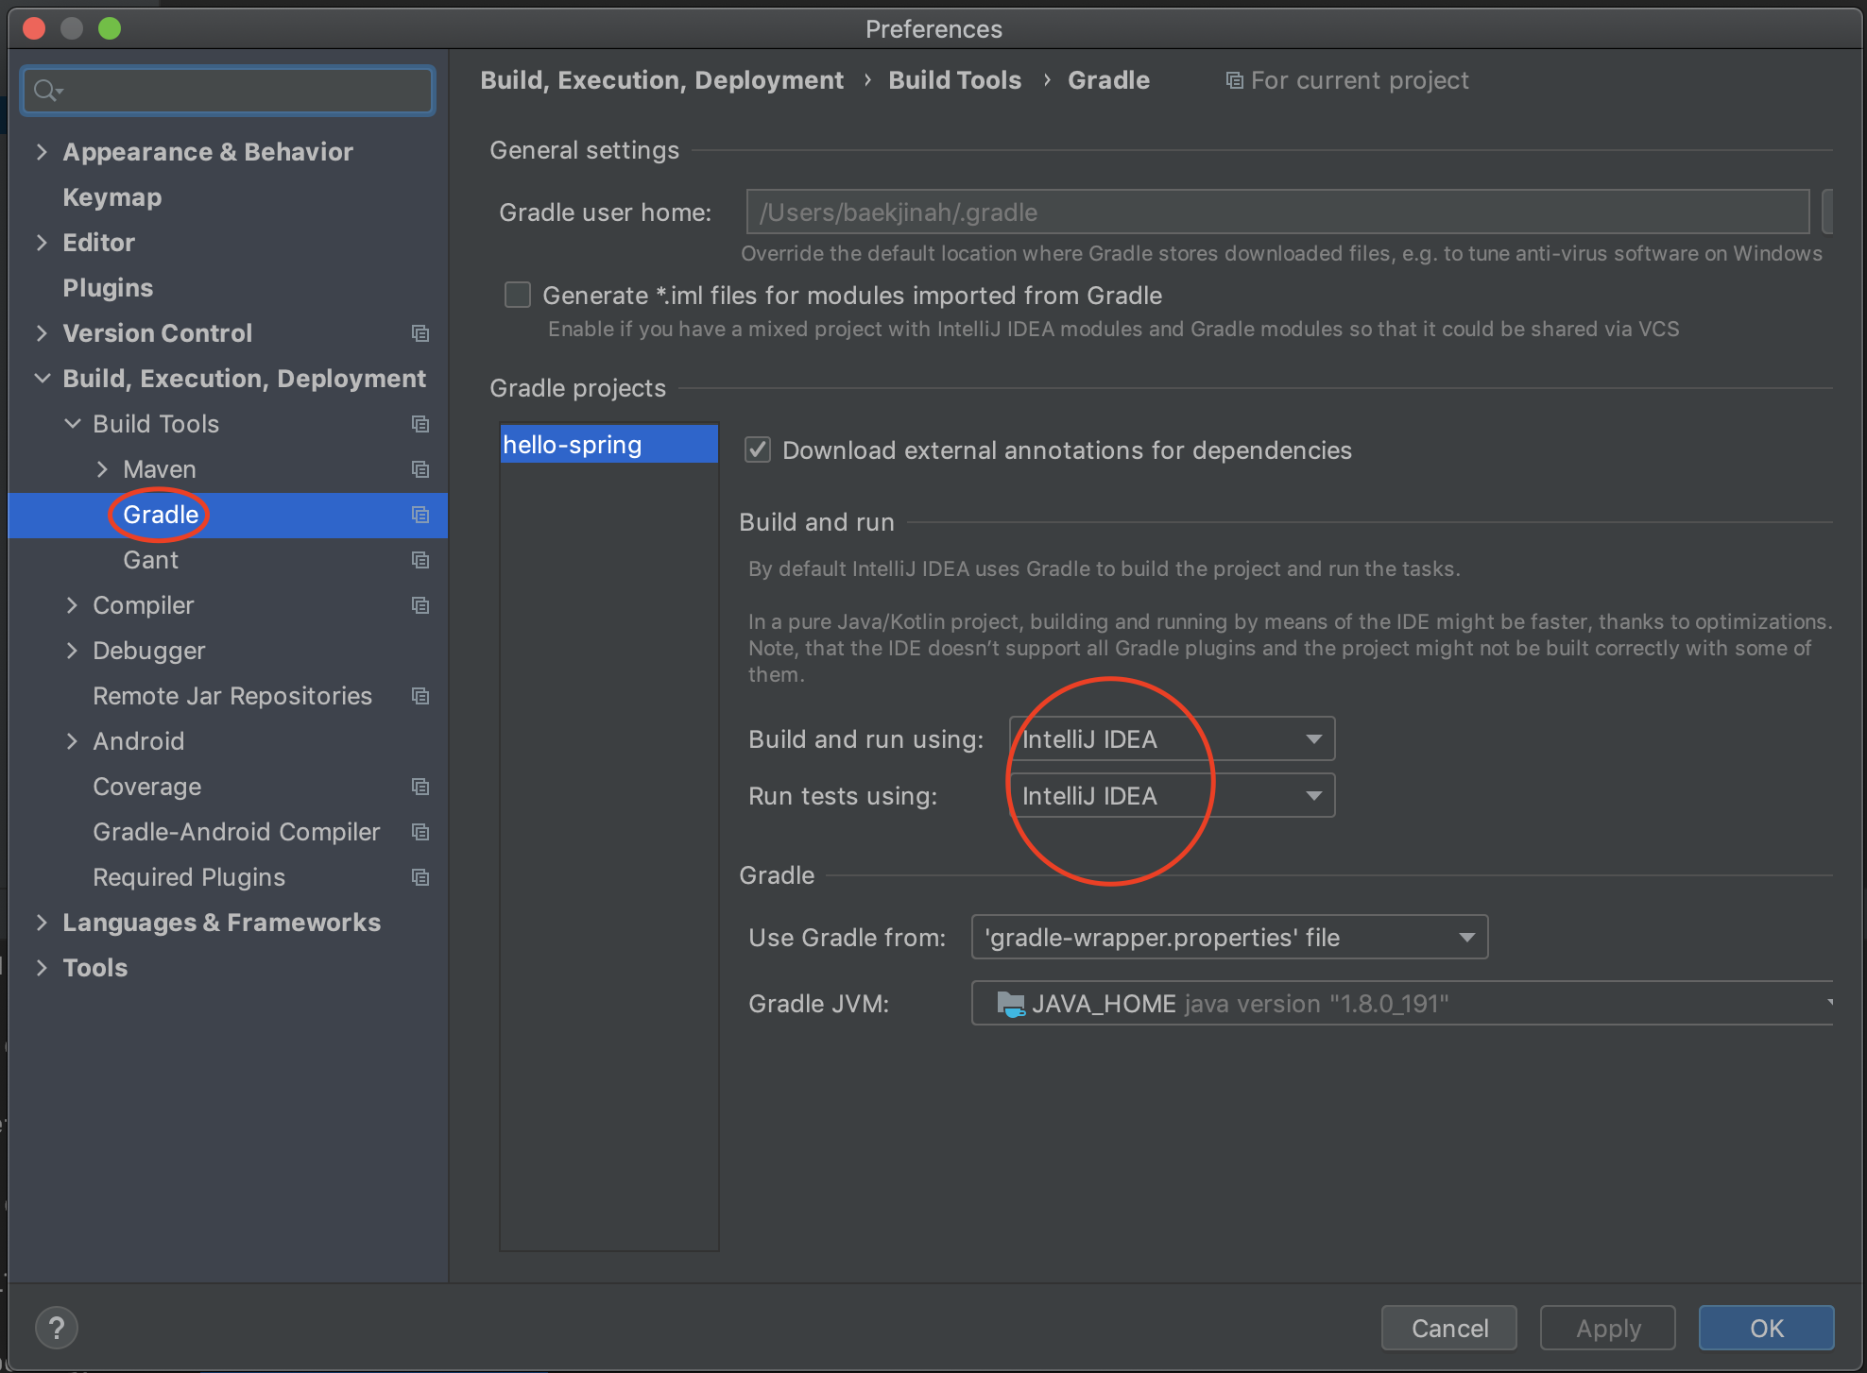Click project-level icon beside Compiler
The width and height of the screenshot is (1867, 1373).
click(x=420, y=605)
